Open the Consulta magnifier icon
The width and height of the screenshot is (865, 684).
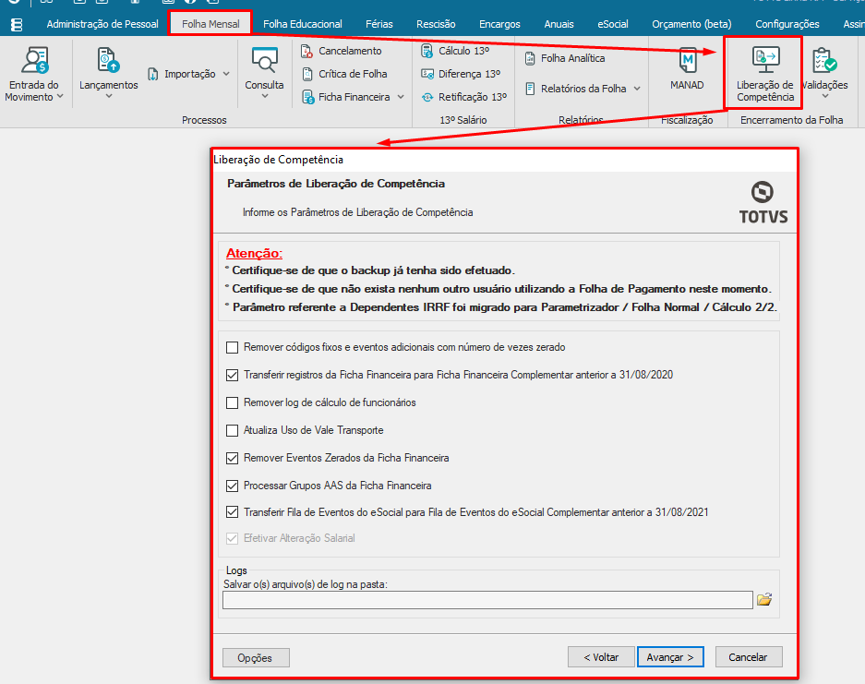click(264, 60)
